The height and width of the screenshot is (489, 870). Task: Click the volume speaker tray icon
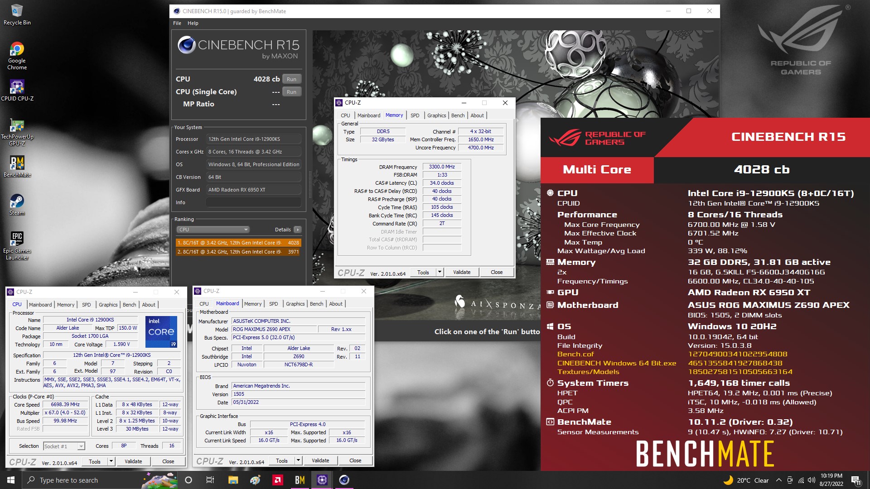pyautogui.click(x=812, y=480)
